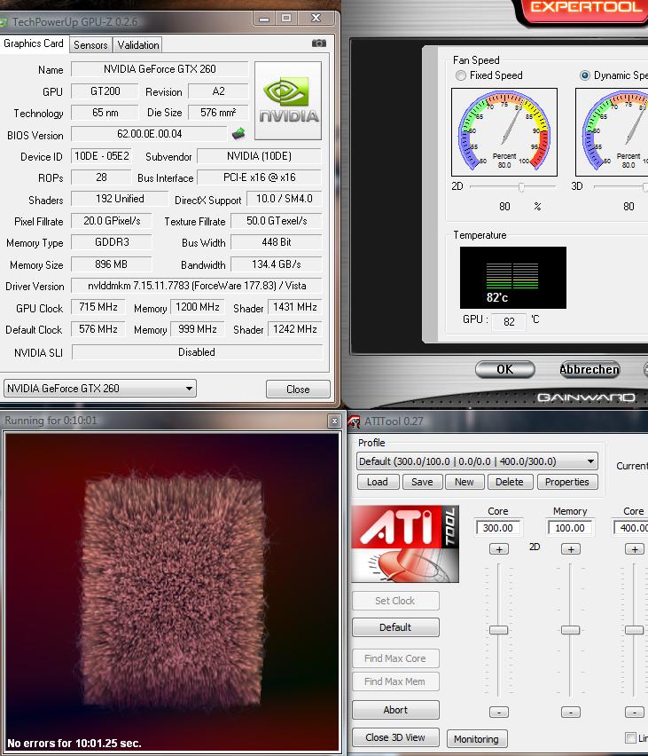Decrease 2D Memory clock with minus button

click(571, 713)
